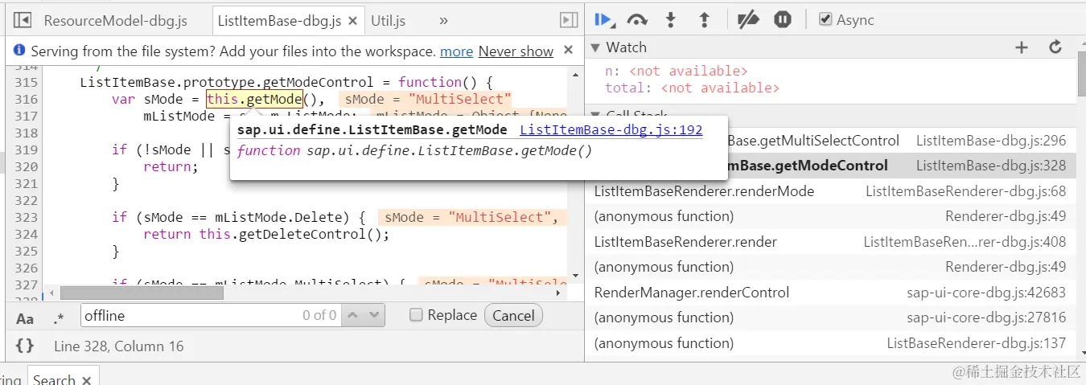Select RenderManager.renderControl stack frame

point(831,293)
